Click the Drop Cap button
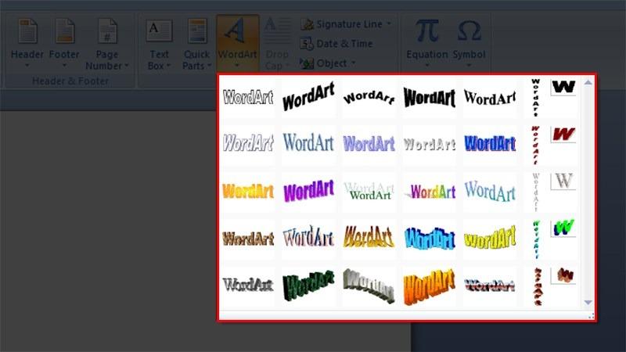This screenshot has width=626, height=352. click(277, 44)
